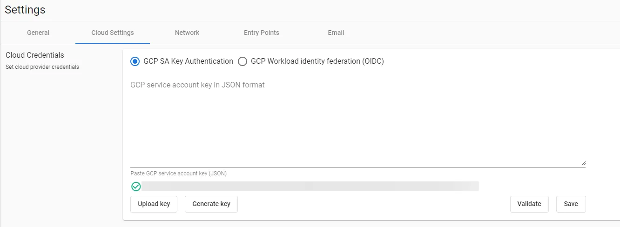Go to the Network tab
The width and height of the screenshot is (620, 227).
click(x=187, y=33)
